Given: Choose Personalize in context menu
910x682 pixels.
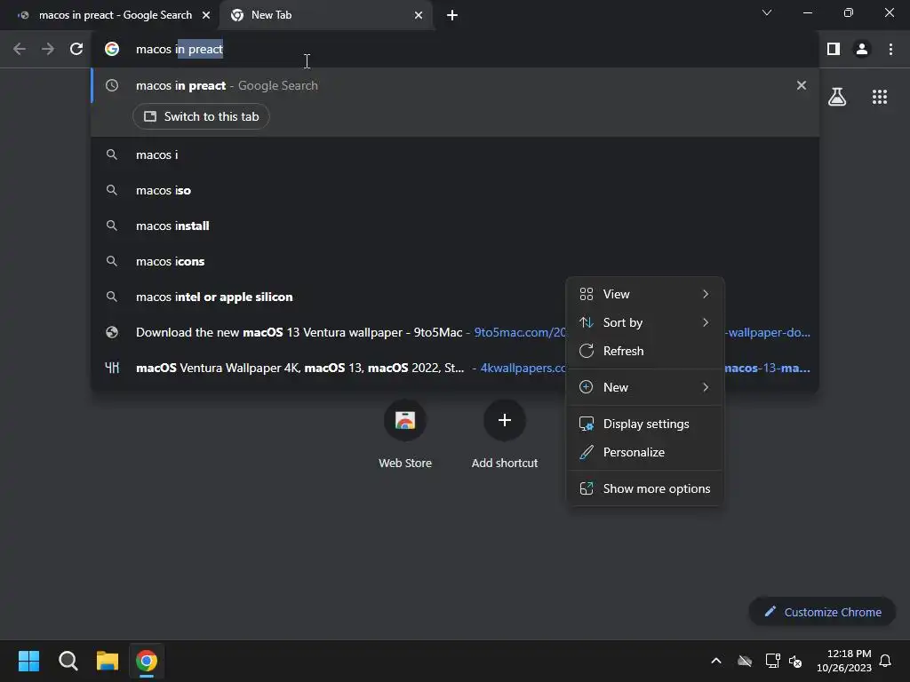Looking at the screenshot, I should click(645, 452).
